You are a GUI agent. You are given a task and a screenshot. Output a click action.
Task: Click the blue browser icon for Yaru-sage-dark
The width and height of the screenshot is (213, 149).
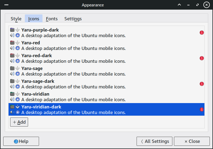(x=18, y=87)
